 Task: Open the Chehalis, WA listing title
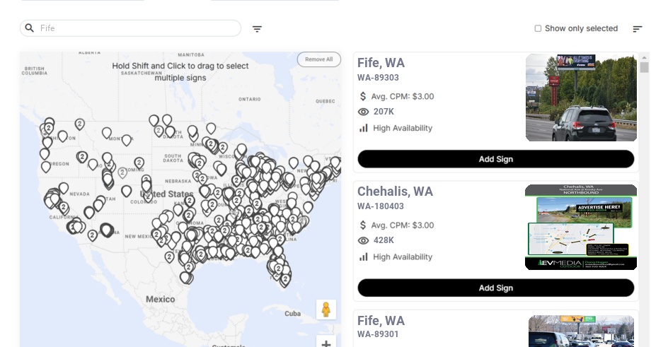[x=395, y=192]
